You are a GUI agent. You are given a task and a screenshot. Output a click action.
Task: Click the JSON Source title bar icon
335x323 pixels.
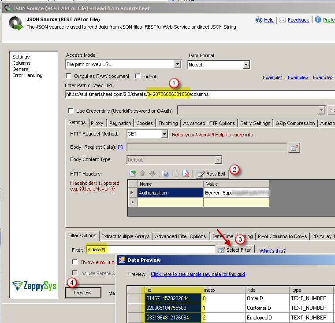click(7, 8)
